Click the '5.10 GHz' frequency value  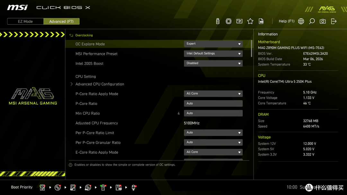pyautogui.click(x=310, y=92)
